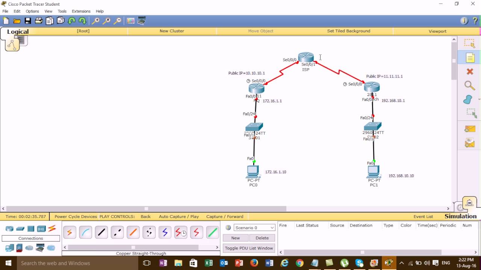Open the Extensions menu

point(81,11)
